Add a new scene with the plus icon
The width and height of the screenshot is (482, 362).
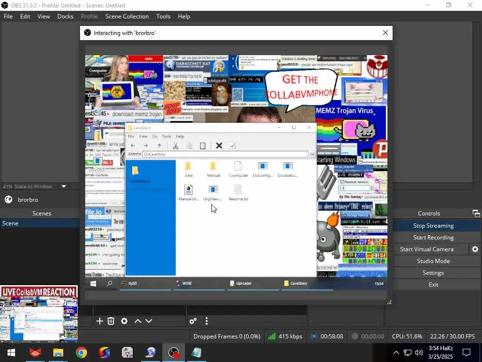[x=100, y=321]
